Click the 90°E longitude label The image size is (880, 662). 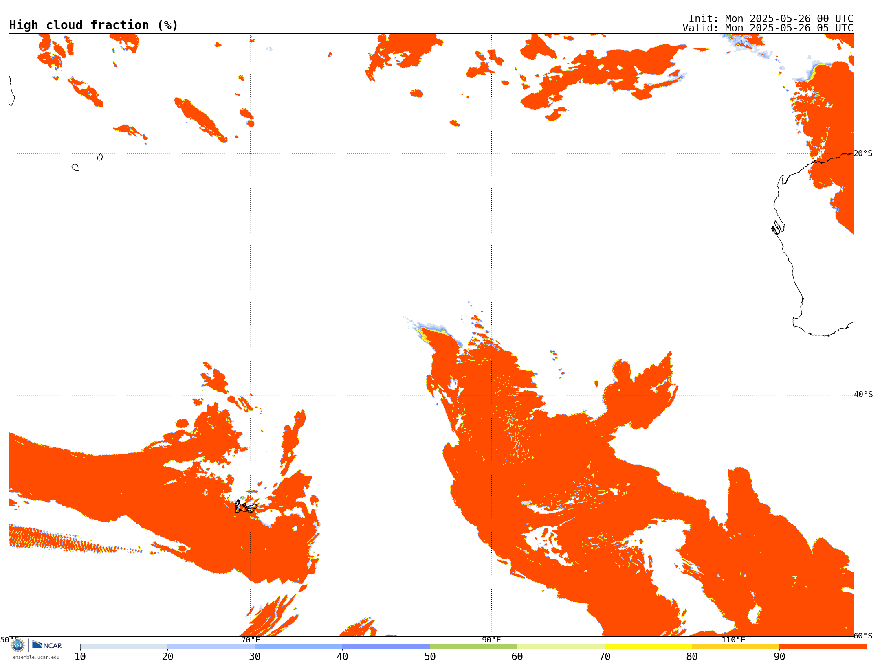(491, 640)
